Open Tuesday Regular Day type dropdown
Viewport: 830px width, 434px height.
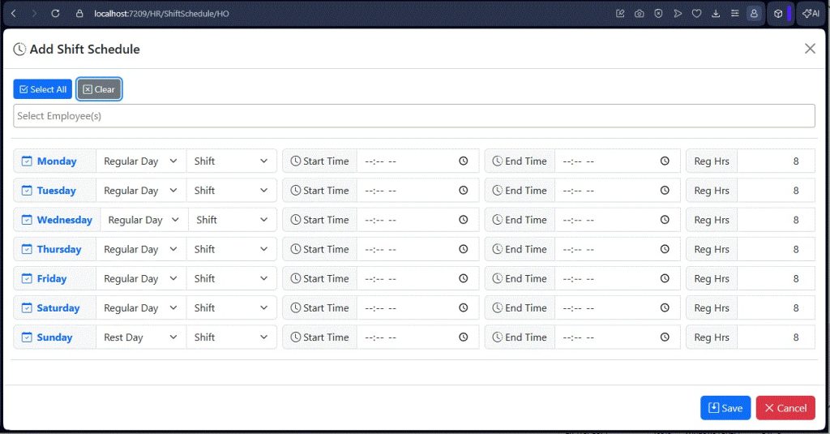point(141,191)
